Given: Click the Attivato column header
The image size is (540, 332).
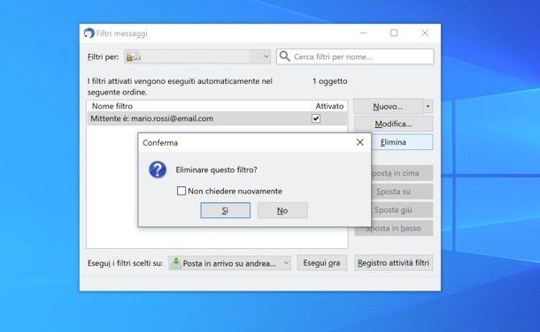Looking at the screenshot, I should click(329, 106).
